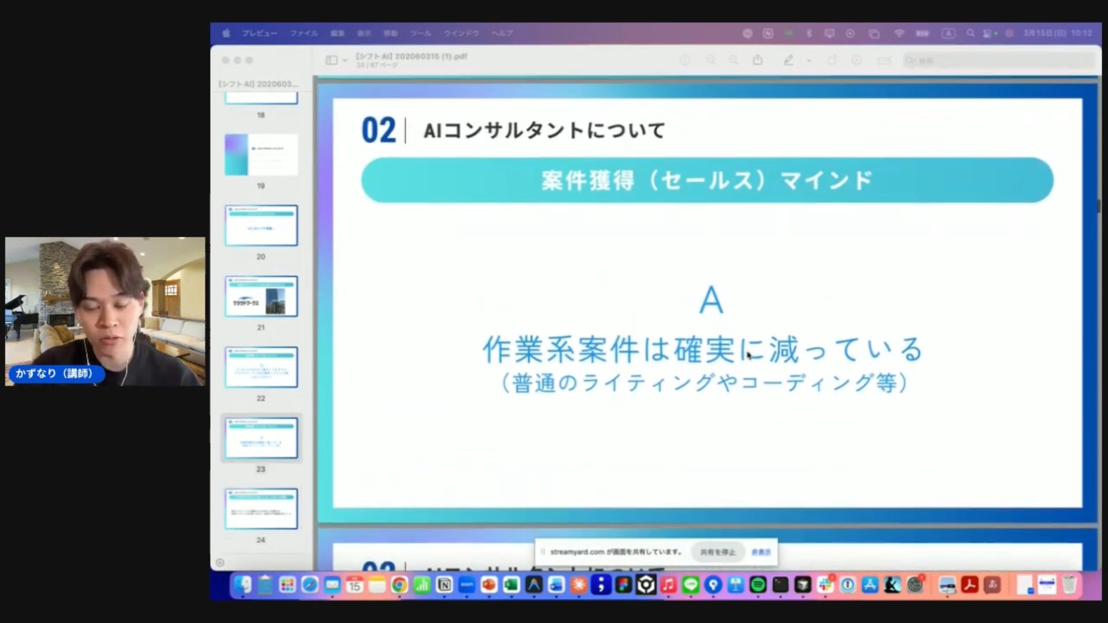Screen dimensions: 1108x623
Task: Open the Slack app in dock
Action: coord(825,586)
